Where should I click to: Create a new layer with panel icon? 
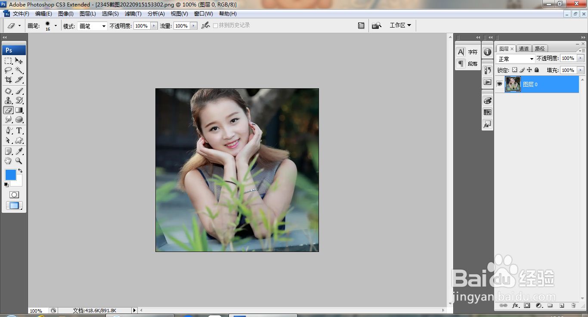coord(562,305)
